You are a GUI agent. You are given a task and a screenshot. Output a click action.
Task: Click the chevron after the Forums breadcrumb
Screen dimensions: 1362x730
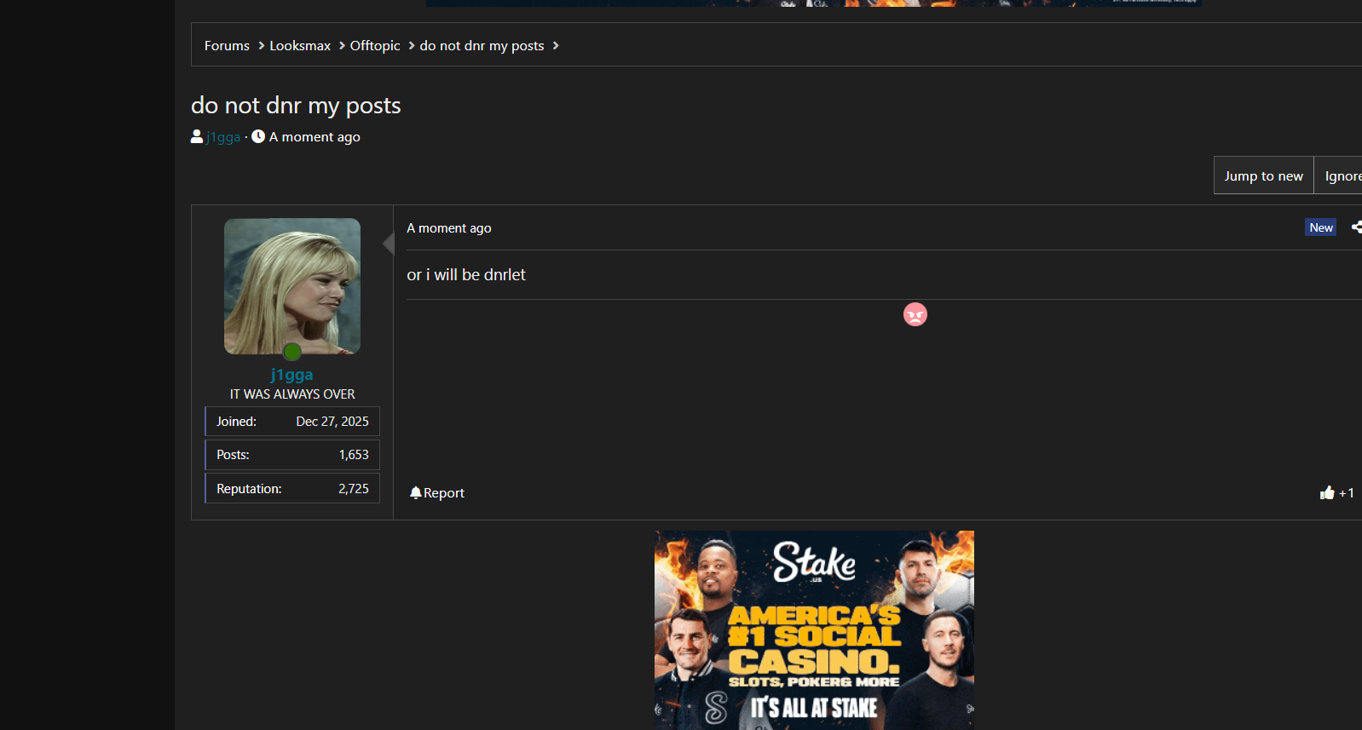(x=261, y=45)
